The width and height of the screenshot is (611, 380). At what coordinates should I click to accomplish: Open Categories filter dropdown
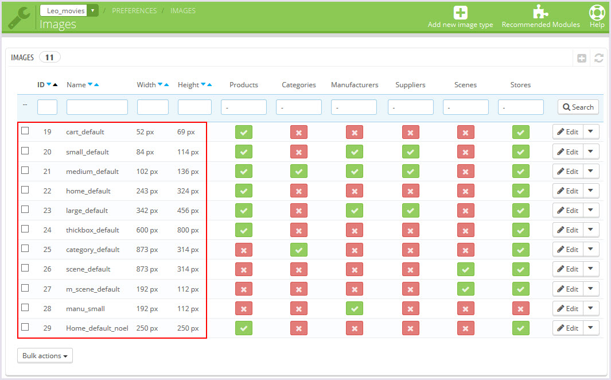point(298,107)
